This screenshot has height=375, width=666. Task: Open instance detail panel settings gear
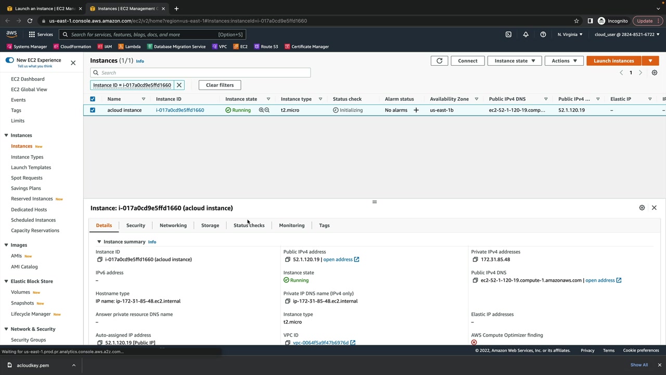point(642,208)
